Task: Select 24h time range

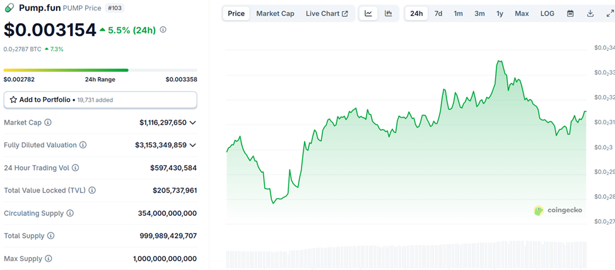Action: 416,13
